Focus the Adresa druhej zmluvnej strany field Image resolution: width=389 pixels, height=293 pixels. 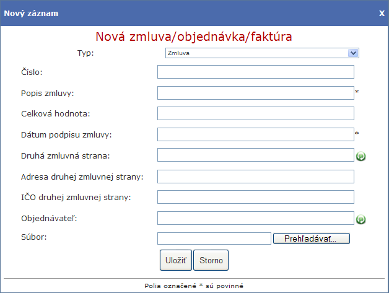coord(256,177)
